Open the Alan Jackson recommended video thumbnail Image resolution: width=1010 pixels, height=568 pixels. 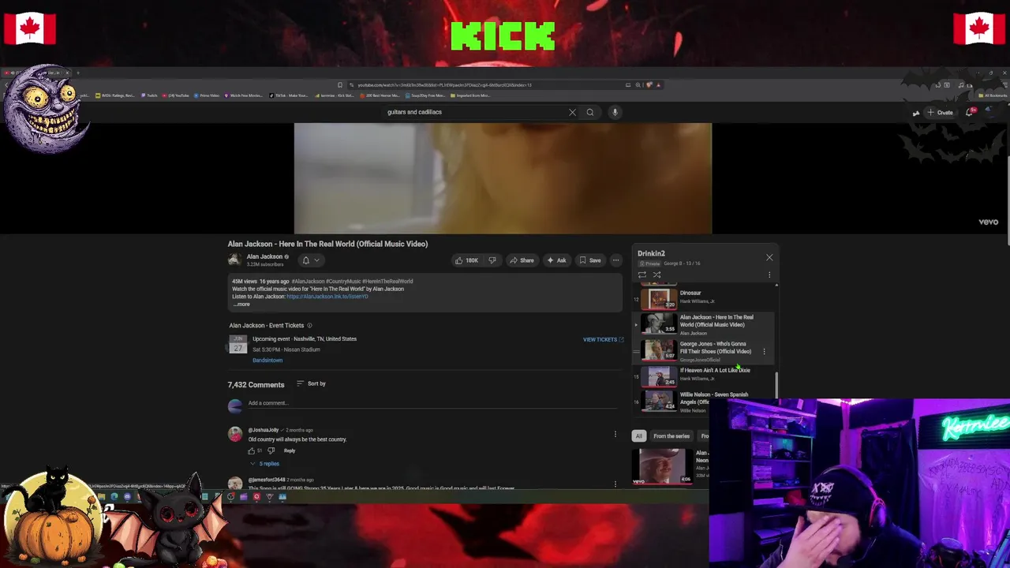(661, 466)
